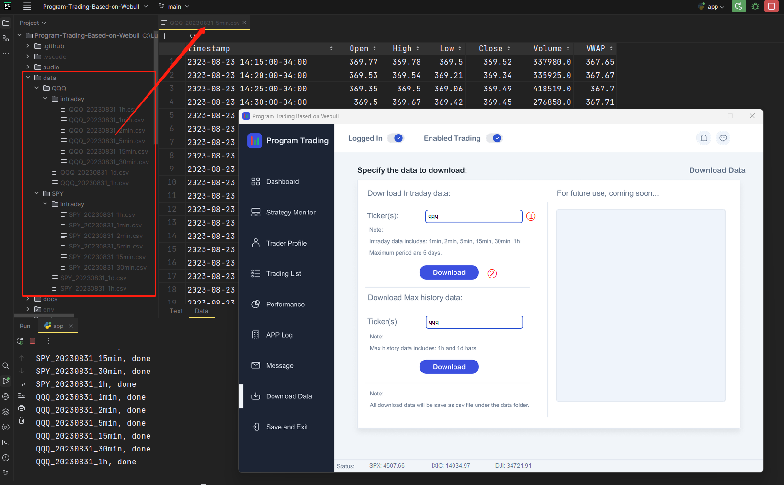Open the PyCharm main hamburger menu
Image resolution: width=784 pixels, height=485 pixels.
click(27, 7)
